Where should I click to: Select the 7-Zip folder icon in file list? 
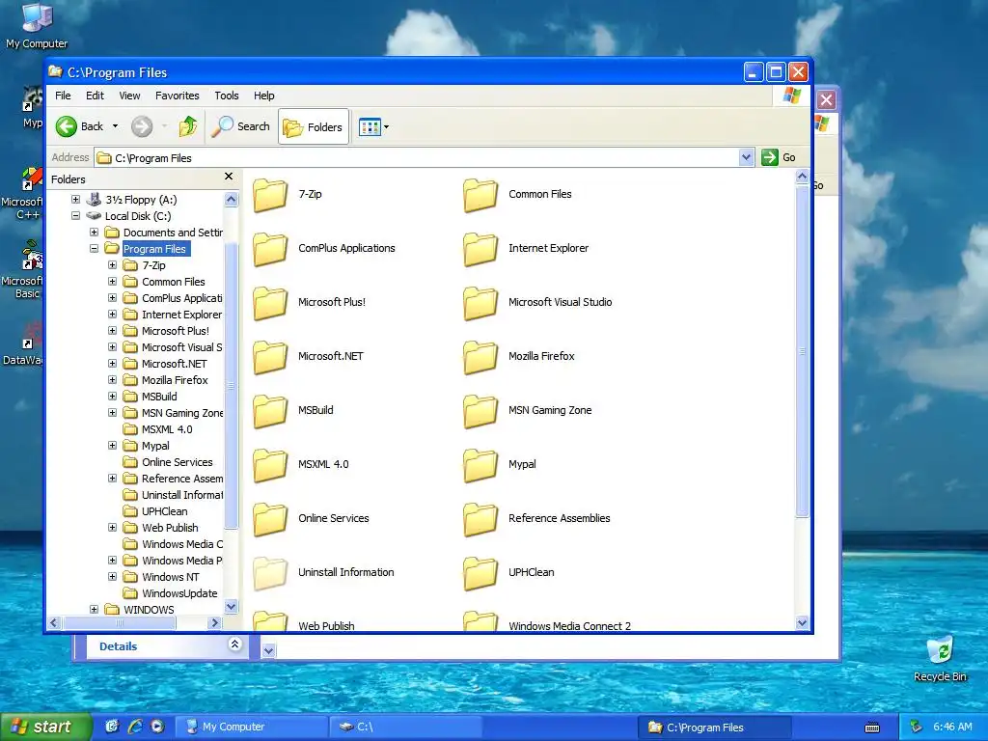pos(270,195)
